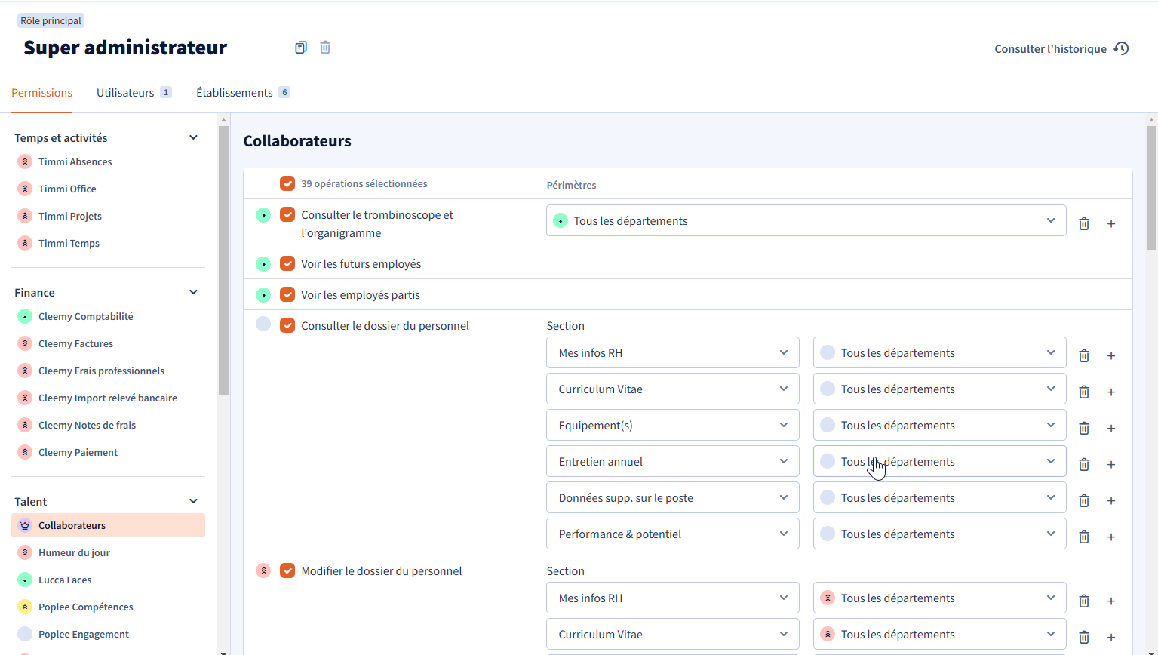Click the duplicate role icon next to Super administrateur
The height and width of the screenshot is (655, 1158).
[301, 48]
